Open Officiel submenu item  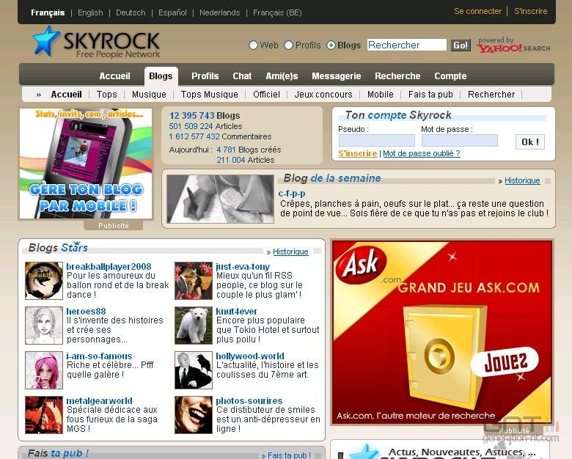pos(267,95)
